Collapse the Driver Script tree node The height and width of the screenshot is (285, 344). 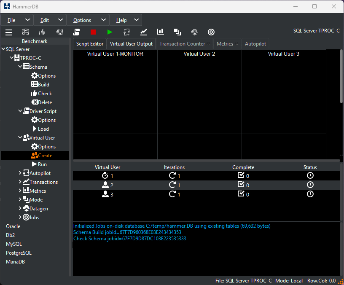point(20,111)
